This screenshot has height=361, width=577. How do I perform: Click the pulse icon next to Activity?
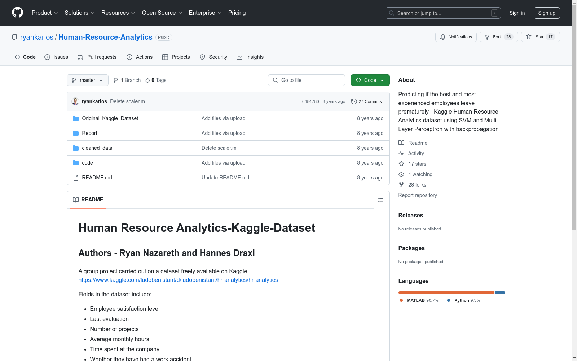401,153
